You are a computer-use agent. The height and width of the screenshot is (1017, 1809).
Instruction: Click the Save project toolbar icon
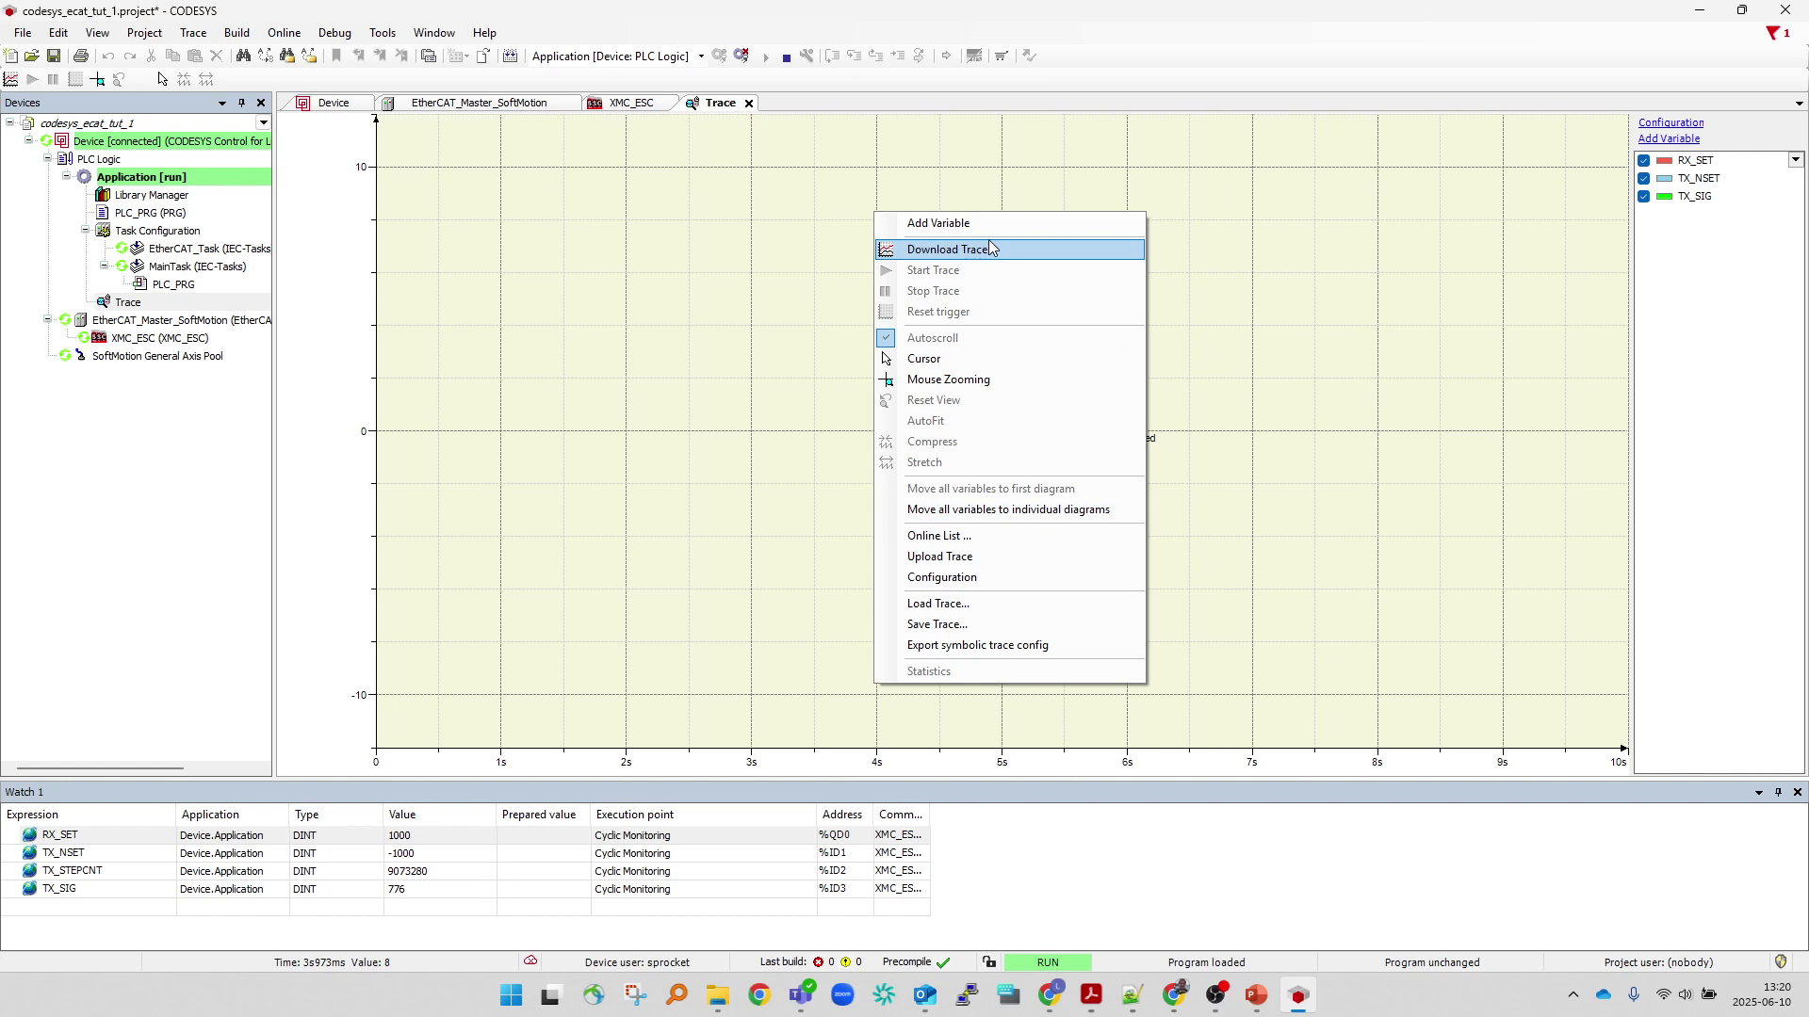pyautogui.click(x=54, y=56)
